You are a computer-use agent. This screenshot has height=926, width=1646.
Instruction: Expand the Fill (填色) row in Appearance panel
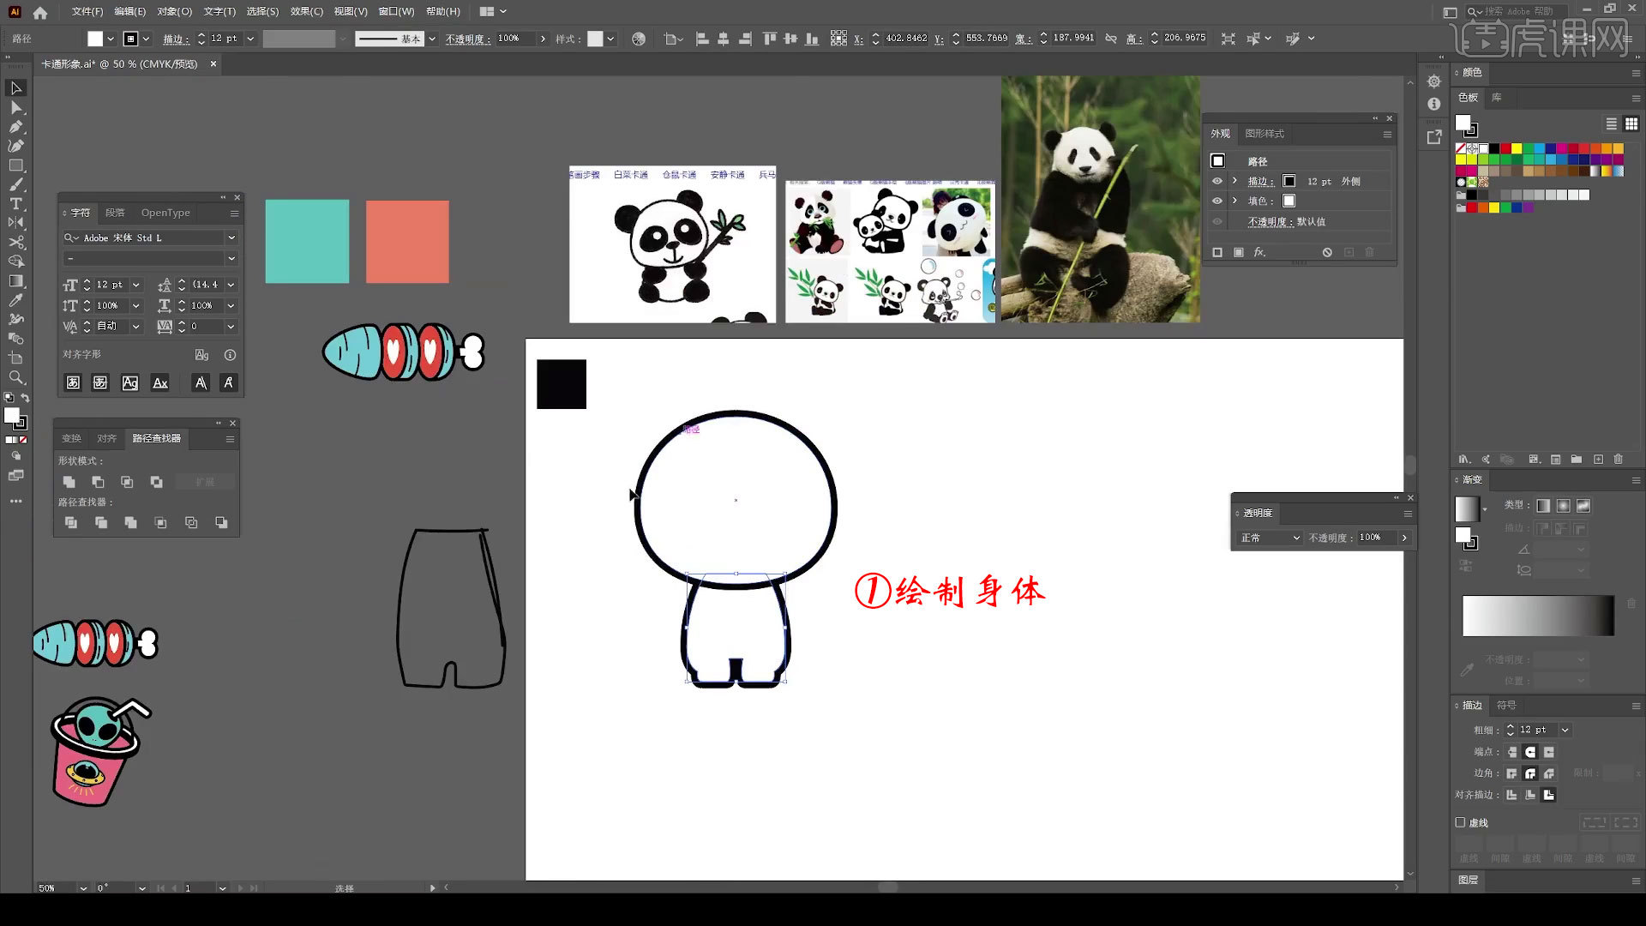tap(1235, 201)
